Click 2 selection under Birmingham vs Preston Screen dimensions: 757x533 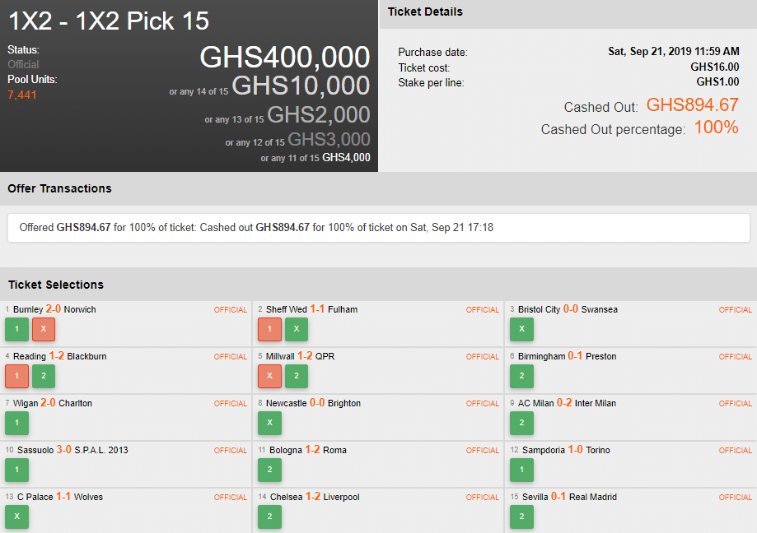tap(521, 377)
